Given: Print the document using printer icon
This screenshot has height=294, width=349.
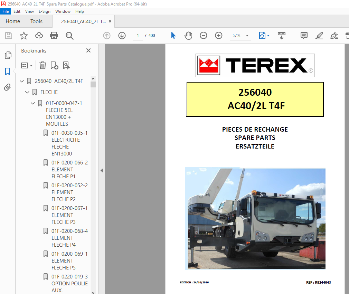Looking at the screenshot, I should (x=54, y=36).
